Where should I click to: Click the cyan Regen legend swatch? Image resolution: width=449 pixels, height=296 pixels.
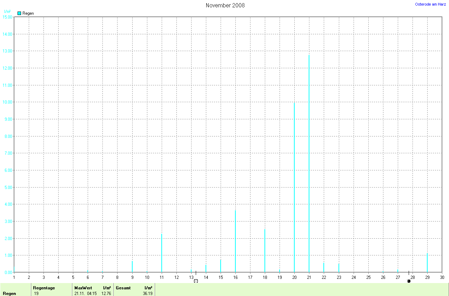[19, 13]
